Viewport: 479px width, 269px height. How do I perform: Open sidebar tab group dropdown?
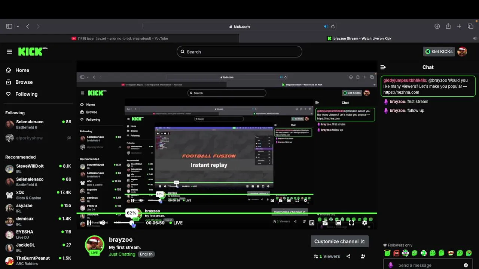(18, 27)
